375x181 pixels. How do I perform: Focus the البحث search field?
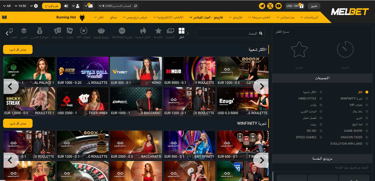pyautogui.click(x=231, y=33)
